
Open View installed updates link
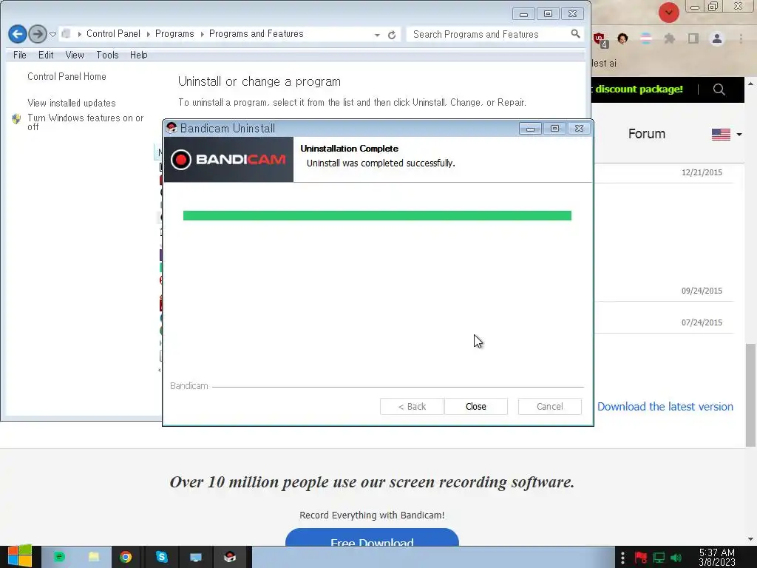click(x=72, y=103)
